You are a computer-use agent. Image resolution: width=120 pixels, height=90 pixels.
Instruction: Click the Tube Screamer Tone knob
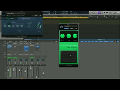(69, 36)
